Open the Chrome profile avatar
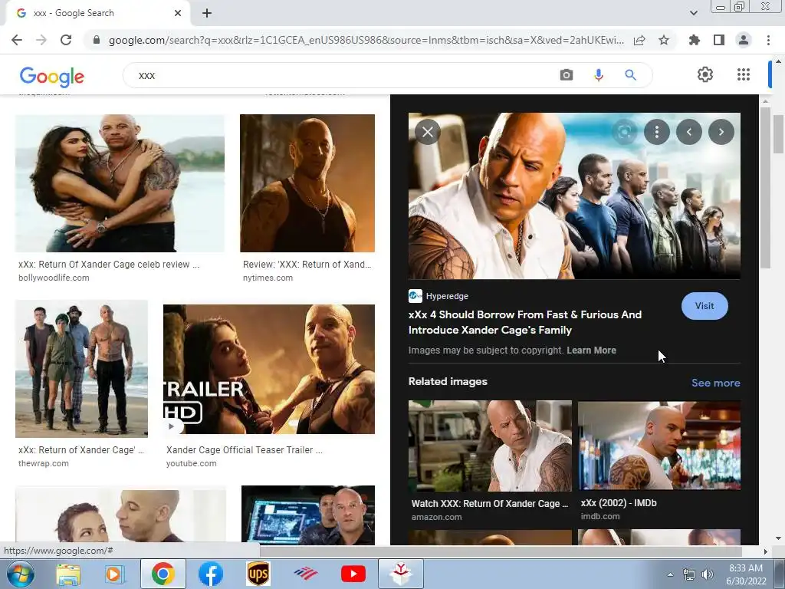Image resolution: width=785 pixels, height=589 pixels. point(744,40)
